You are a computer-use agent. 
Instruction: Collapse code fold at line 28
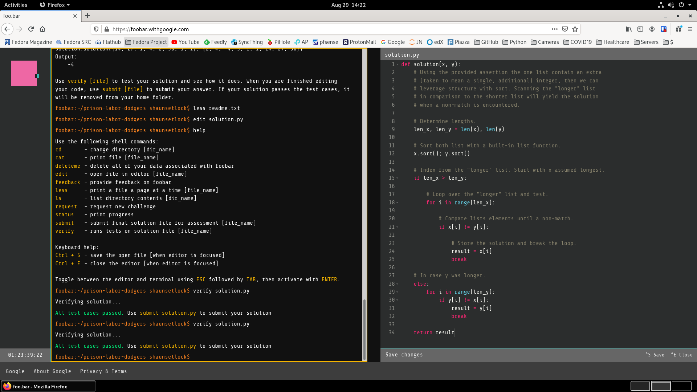tap(398, 284)
